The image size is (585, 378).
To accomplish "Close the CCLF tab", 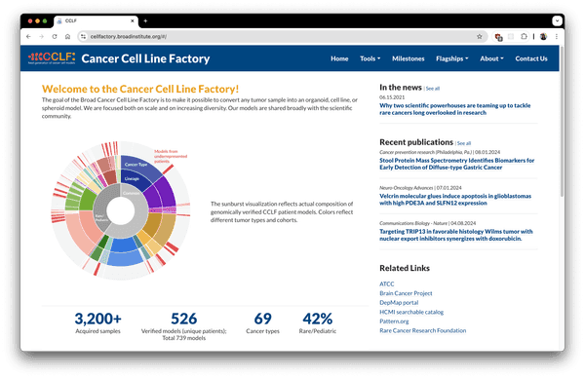I will [132, 20].
